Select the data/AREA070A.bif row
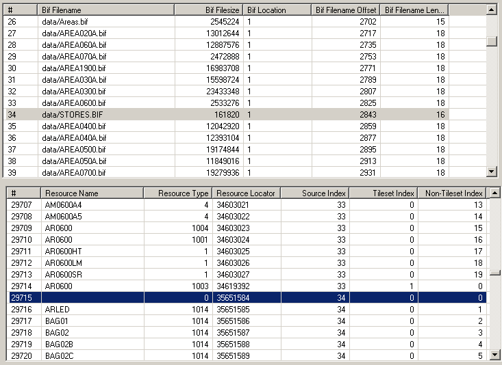Screen dimensions: 502x365 tap(226, 57)
